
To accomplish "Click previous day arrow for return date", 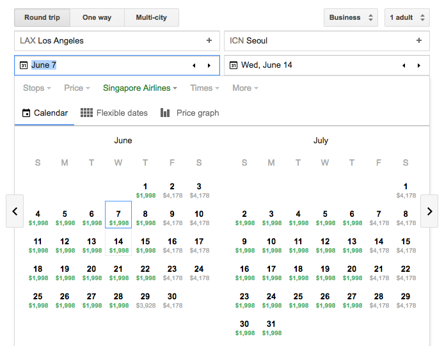I will tap(404, 65).
